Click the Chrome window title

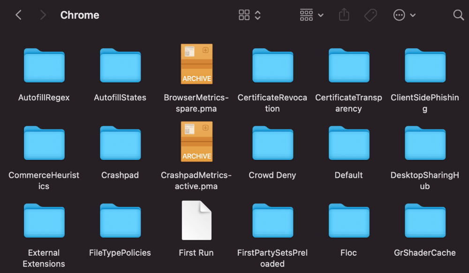click(x=80, y=15)
